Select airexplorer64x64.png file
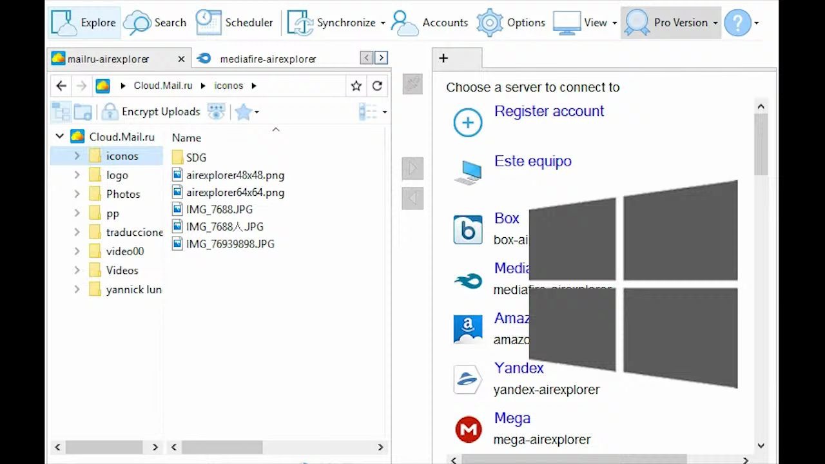The image size is (825, 464). (235, 193)
